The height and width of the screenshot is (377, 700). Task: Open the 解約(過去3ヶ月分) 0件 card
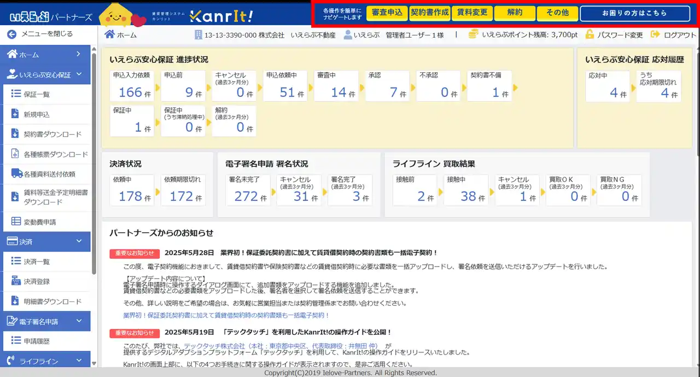tap(234, 121)
